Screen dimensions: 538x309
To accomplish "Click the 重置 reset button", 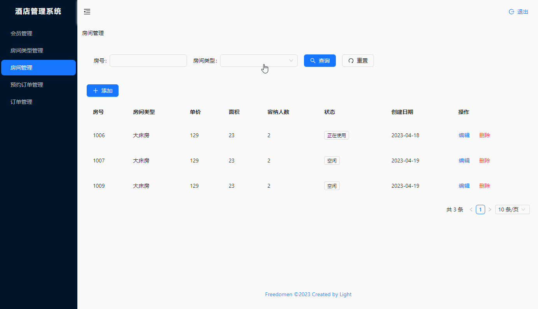I will tap(358, 61).
